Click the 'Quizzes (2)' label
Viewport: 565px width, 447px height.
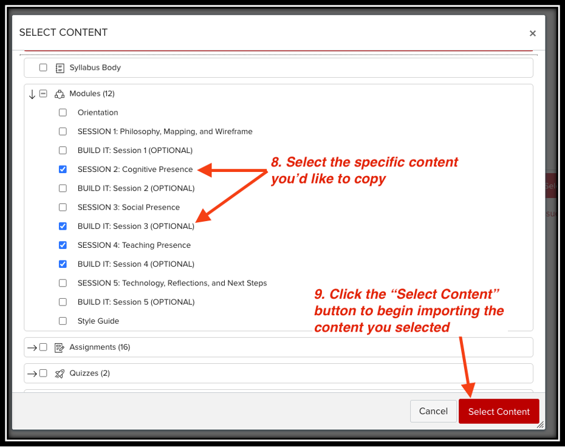click(90, 373)
